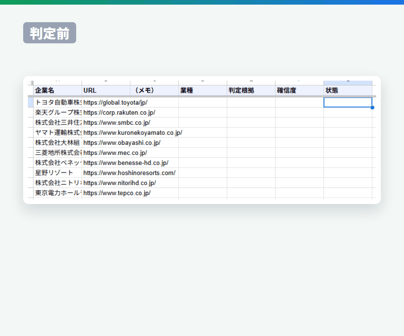Click the 東京電力ホール company name cell
Screen dimensions: 404x336
[58, 193]
